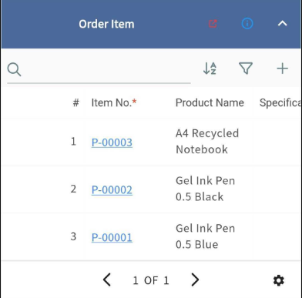Open Order Item in new window icon
This screenshot has height=298, width=302.
click(x=213, y=24)
